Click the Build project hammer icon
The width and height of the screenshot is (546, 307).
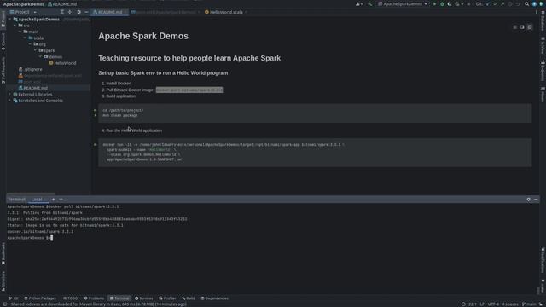pyautogui.click(x=369, y=4)
